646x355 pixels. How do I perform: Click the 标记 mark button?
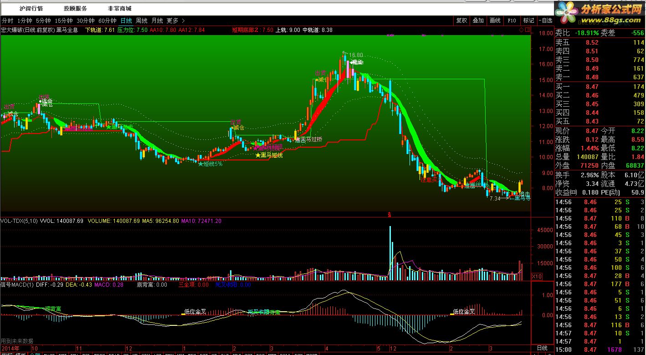pos(528,21)
